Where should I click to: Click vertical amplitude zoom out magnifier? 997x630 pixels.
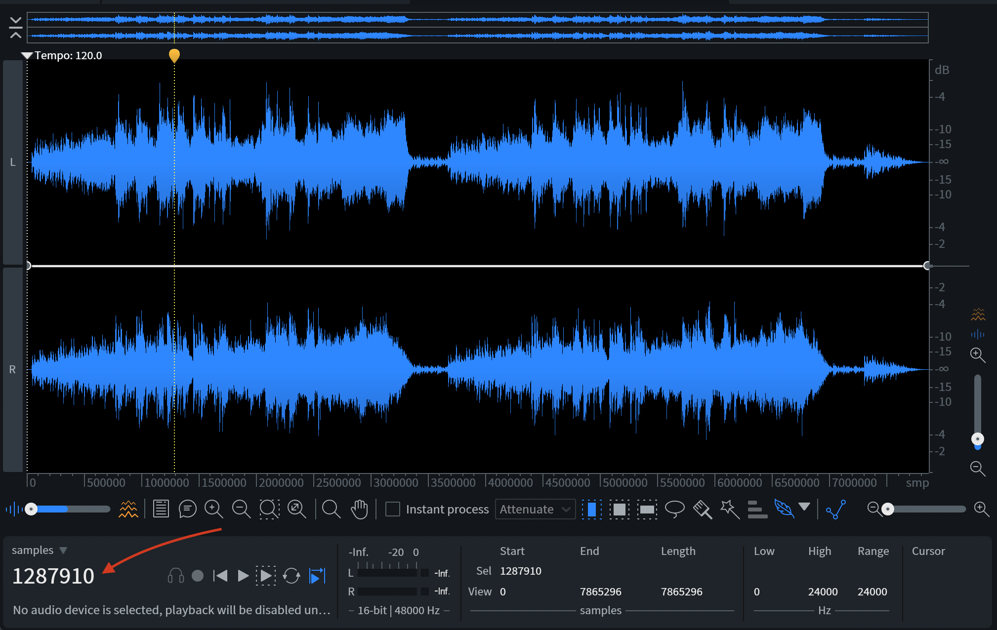point(978,469)
